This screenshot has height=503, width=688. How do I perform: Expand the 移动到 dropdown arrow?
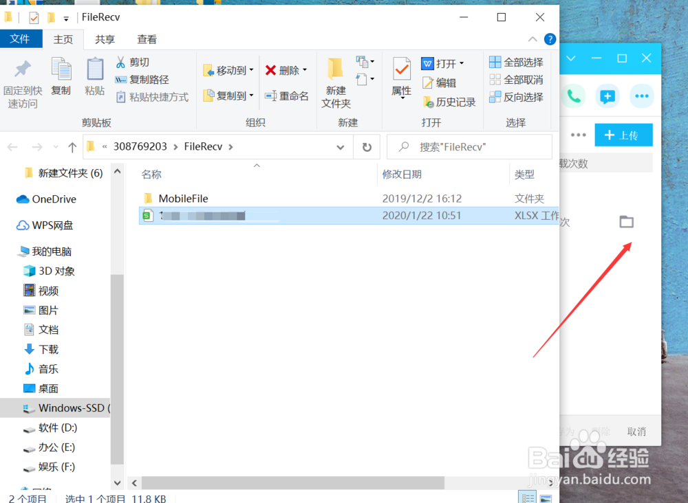click(x=252, y=69)
